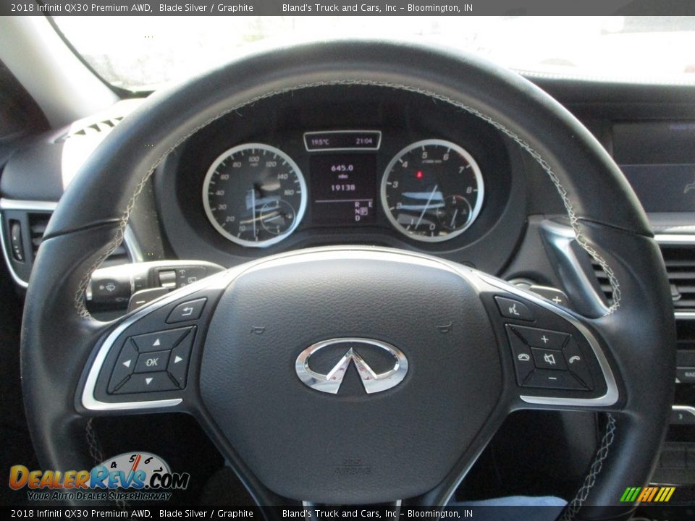Click the Infiniti logo on the airbag cover
This screenshot has width=695, height=521.
tap(352, 365)
